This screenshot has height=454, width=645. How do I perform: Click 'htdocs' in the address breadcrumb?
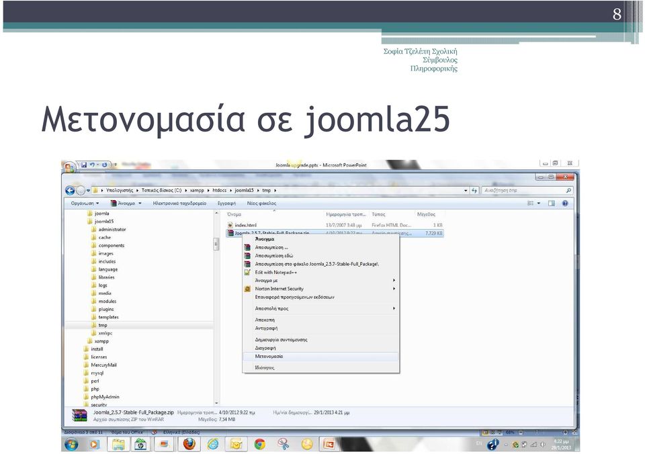(220, 191)
